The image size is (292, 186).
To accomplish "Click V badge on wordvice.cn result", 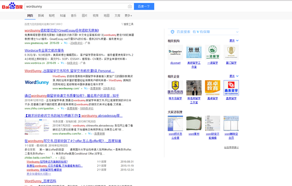I will [62, 63].
